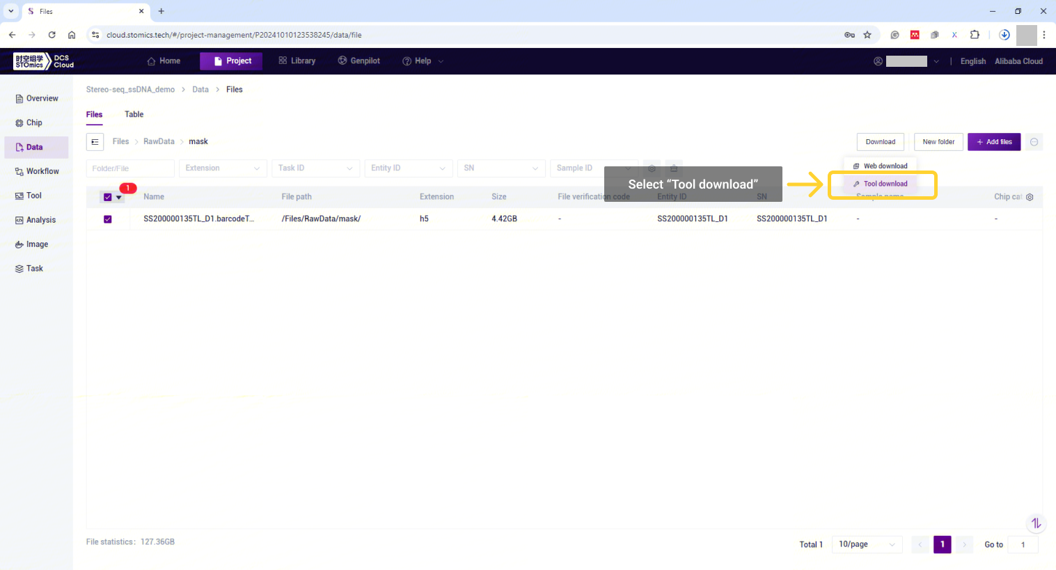Image resolution: width=1056 pixels, height=570 pixels.
Task: Open Workflow from the left sidebar
Action: click(x=42, y=171)
